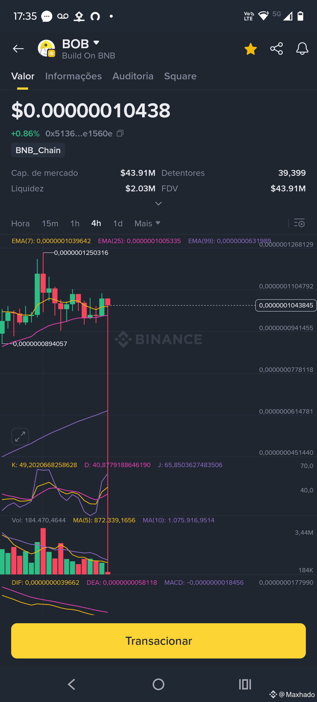Viewport: 317px width, 702px height.
Task: Tap the low price marker 0,0000000894057
Action: [40, 344]
